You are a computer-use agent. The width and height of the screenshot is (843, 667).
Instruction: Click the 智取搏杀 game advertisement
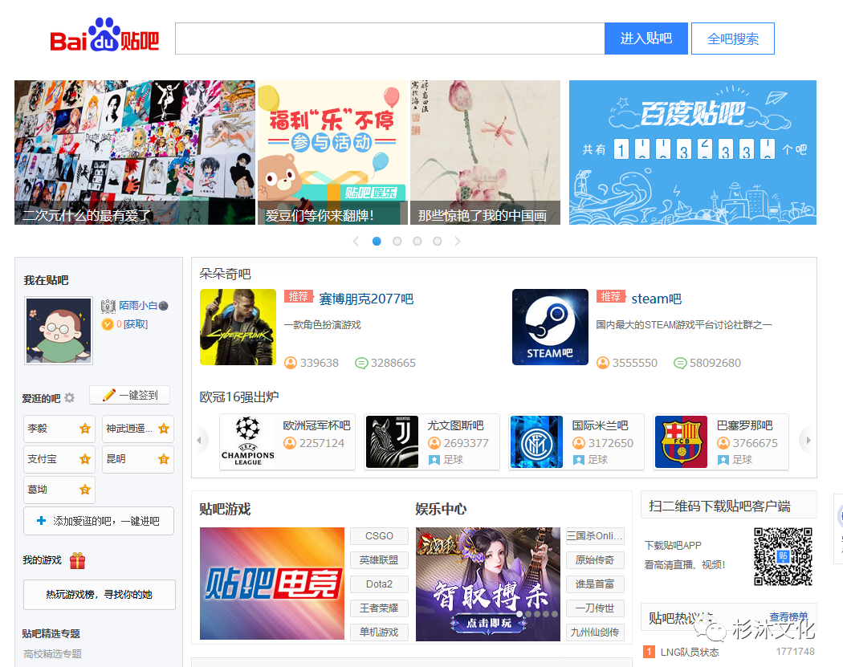click(488, 584)
